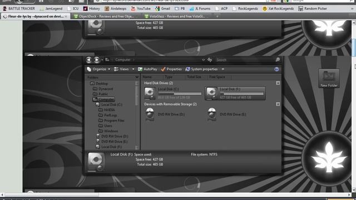Image resolution: width=356 pixels, height=200 pixels.
Task: Sort by Total Size column header
Action: click(x=194, y=77)
